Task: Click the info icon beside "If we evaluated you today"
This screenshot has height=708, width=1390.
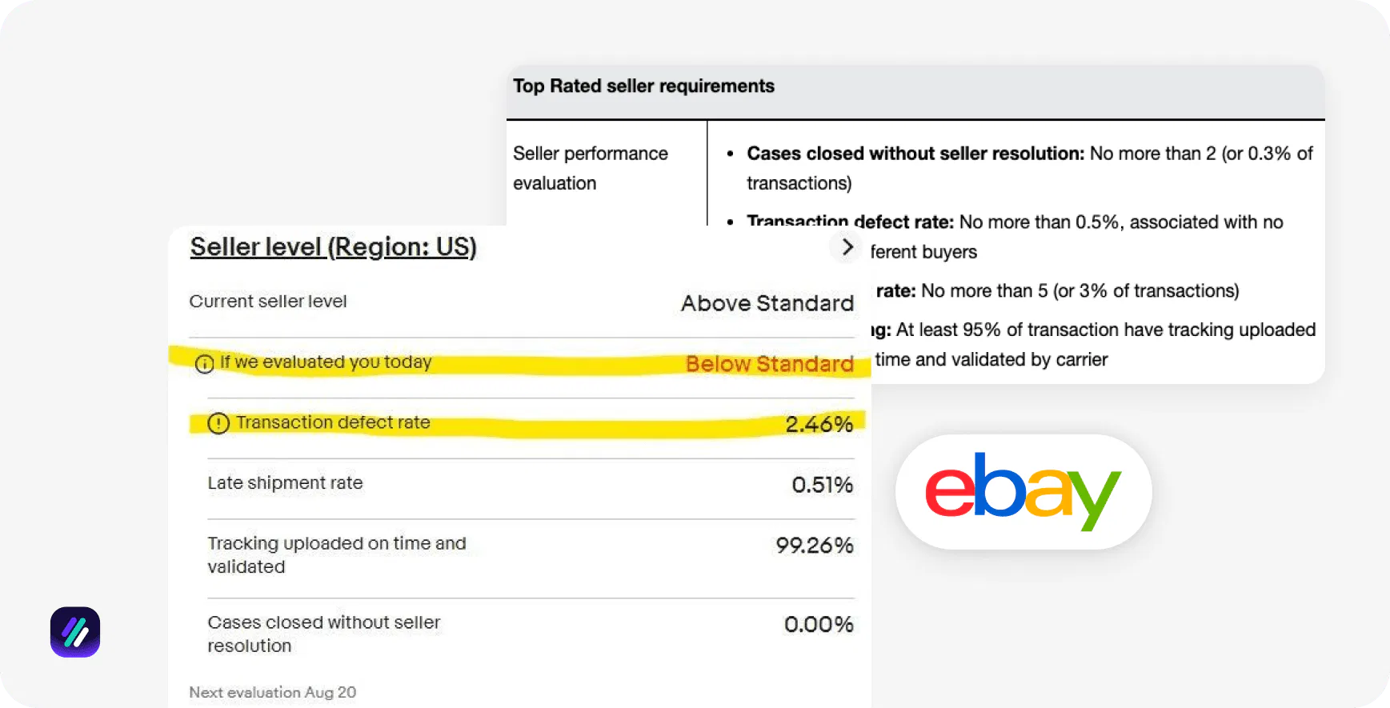Action: 205,364
